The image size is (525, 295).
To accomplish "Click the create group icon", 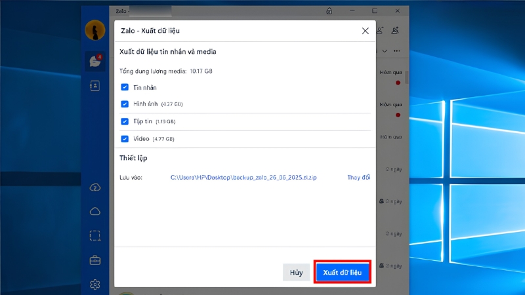I will 395,31.
